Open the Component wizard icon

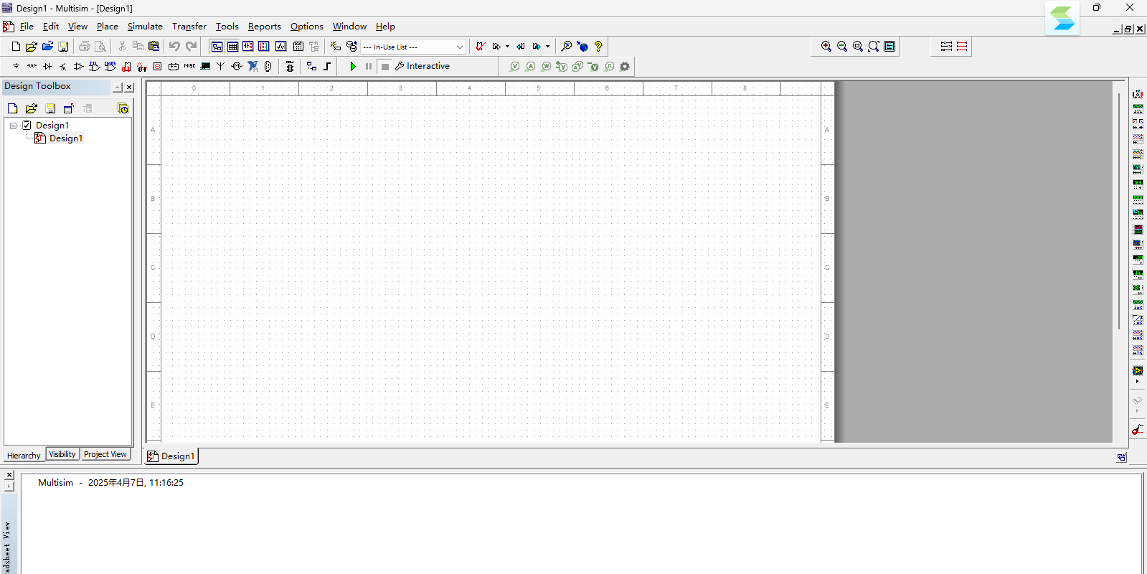(x=335, y=47)
